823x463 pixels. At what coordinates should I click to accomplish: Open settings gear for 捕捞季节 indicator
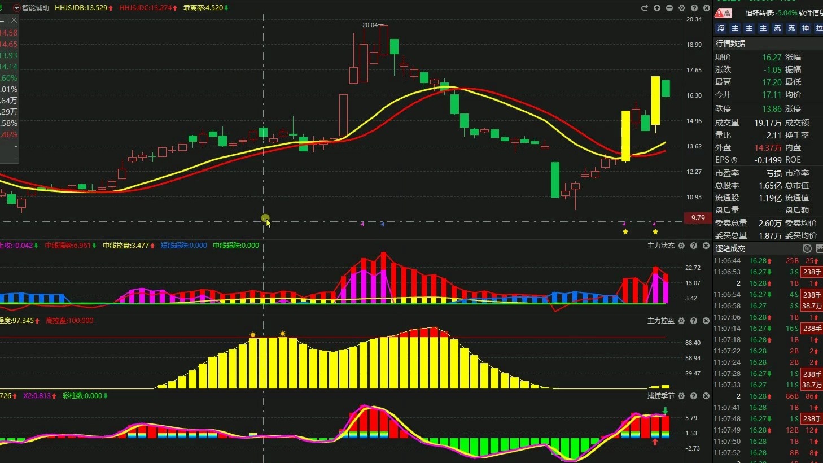coord(681,396)
